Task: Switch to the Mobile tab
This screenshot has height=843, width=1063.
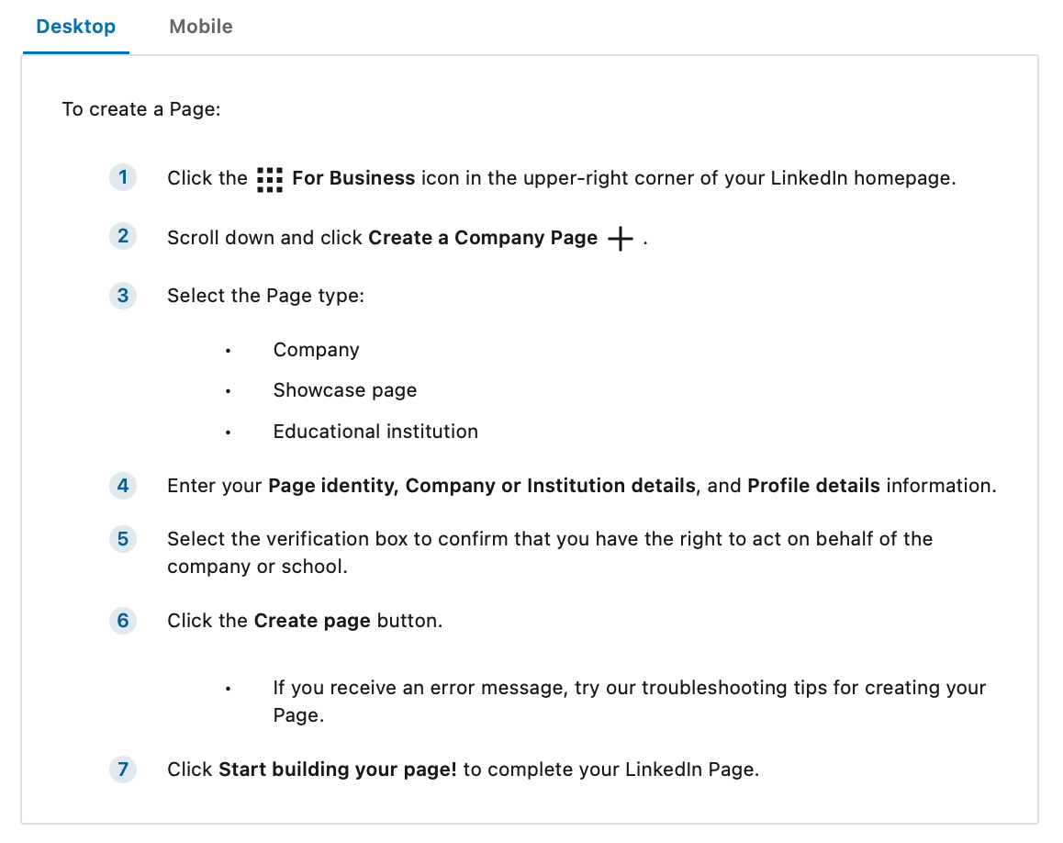Action: (x=201, y=27)
